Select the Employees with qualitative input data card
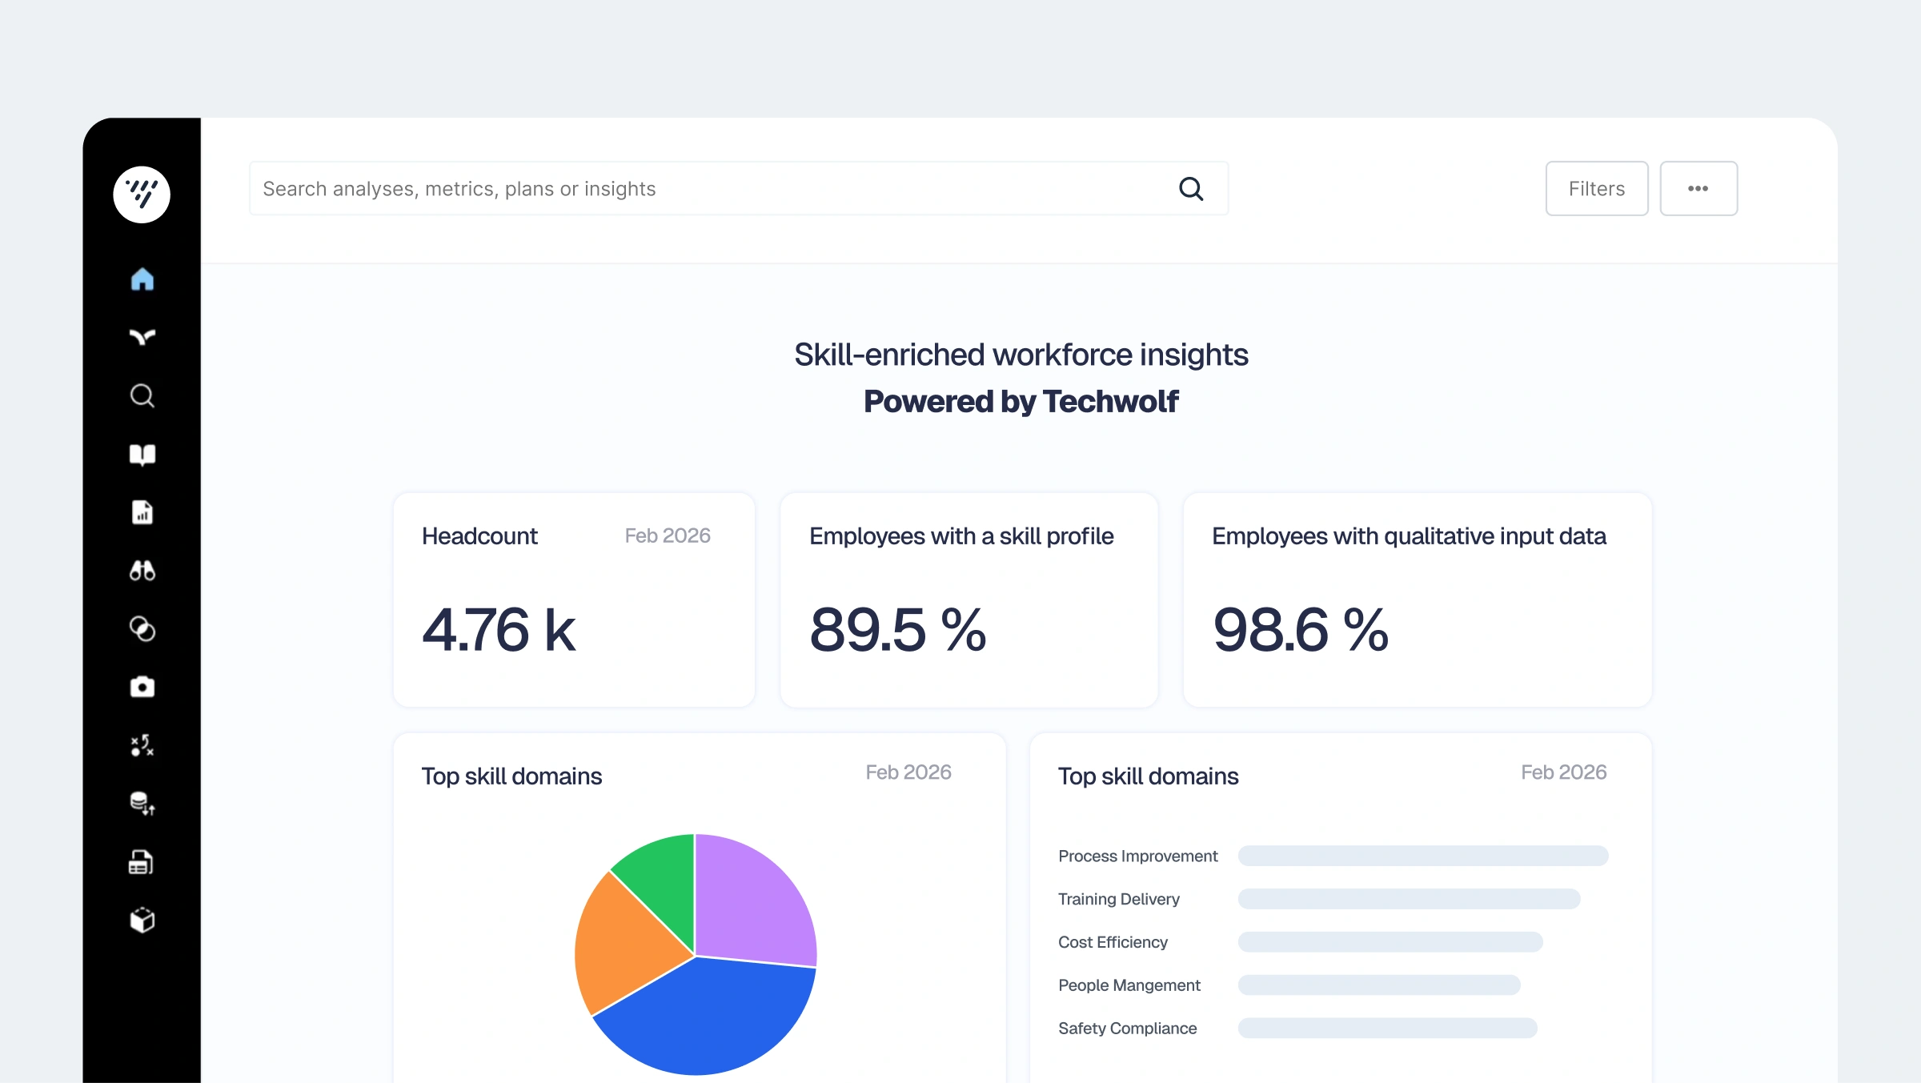1921x1083 pixels. pos(1417,600)
